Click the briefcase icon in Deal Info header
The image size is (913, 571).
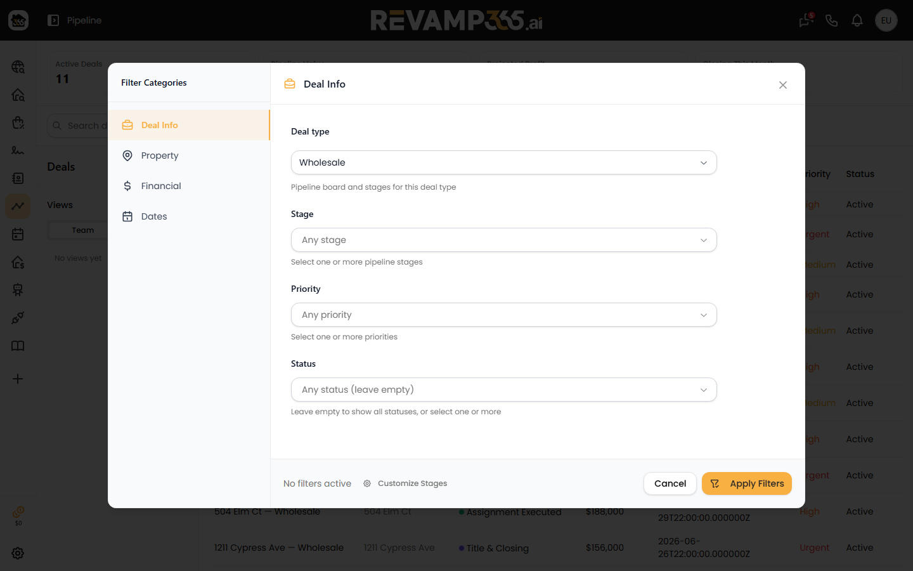click(x=290, y=84)
